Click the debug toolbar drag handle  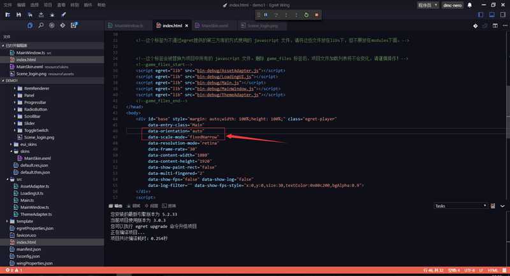coord(259,15)
